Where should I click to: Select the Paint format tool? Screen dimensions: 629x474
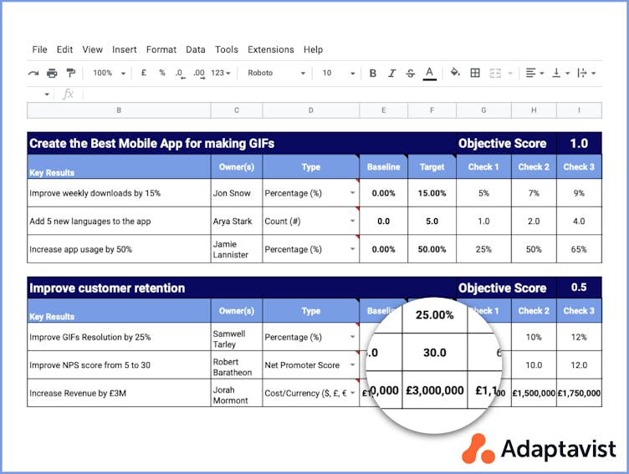click(x=70, y=74)
